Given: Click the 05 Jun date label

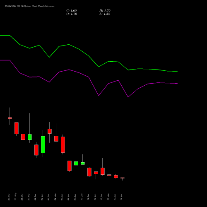Looking at the screenshot, I should click(x=62, y=197).
